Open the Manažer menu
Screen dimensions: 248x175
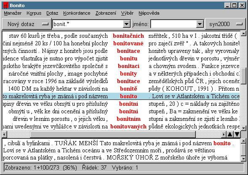pos(13,13)
